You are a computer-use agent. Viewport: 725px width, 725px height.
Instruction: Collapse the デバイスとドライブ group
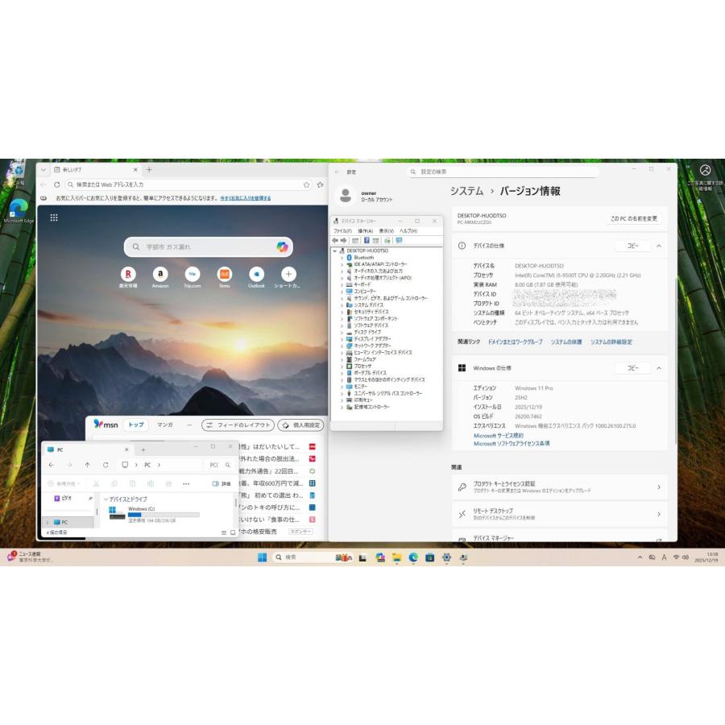106,499
